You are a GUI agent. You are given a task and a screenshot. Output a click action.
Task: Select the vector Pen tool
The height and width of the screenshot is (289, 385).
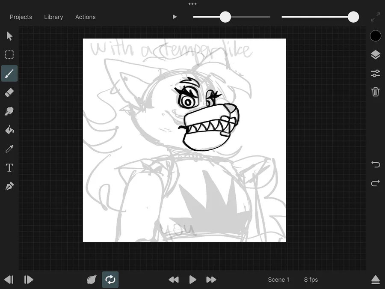point(9,186)
